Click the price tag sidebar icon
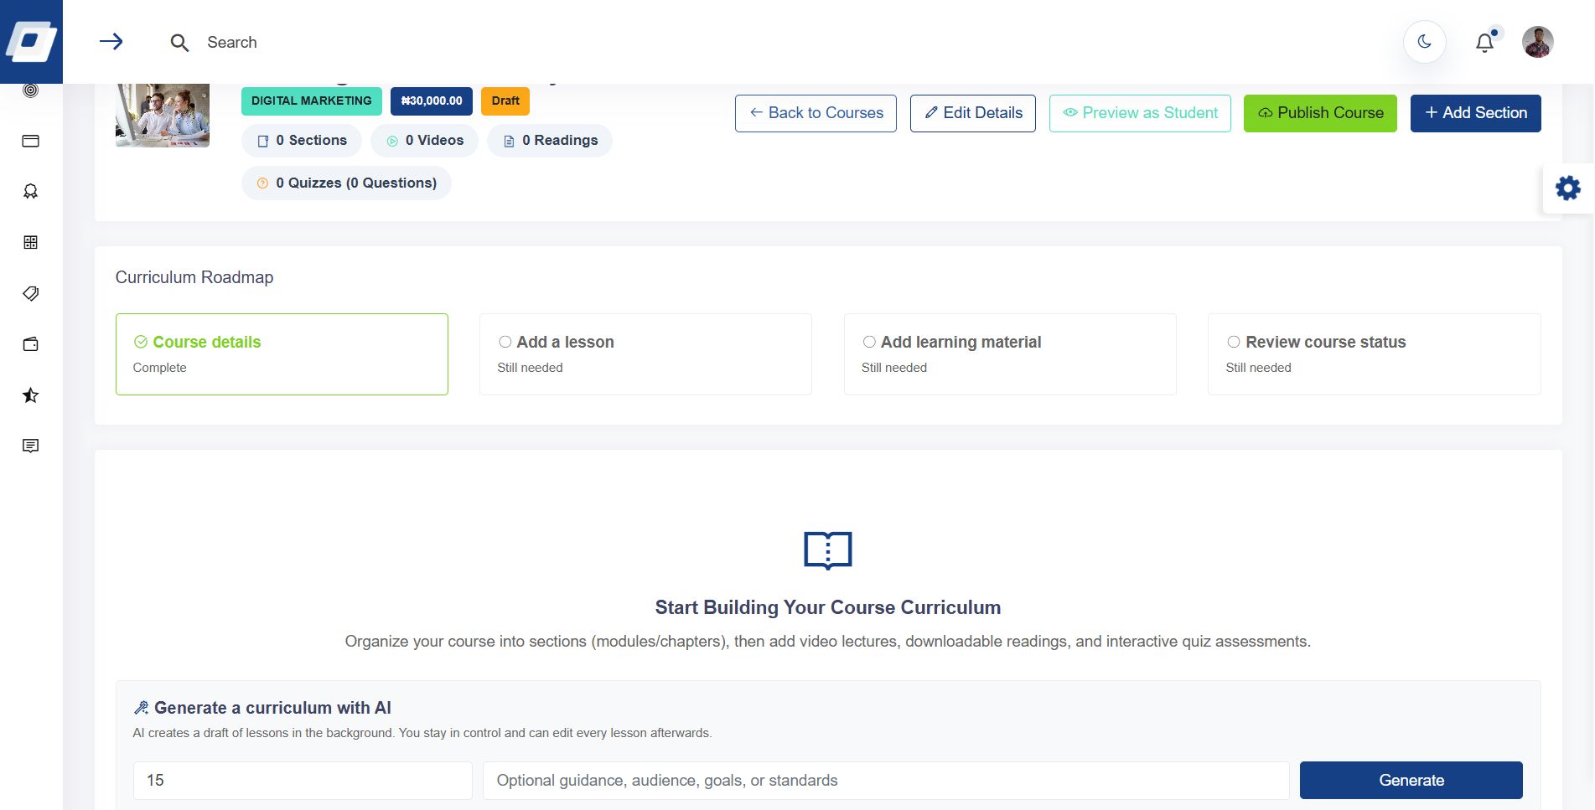This screenshot has width=1595, height=810. pos(31,293)
